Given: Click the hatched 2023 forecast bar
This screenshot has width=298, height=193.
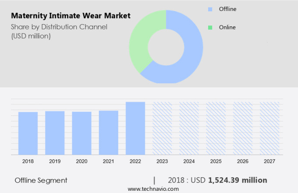Looking at the screenshot, I should [162, 128].
